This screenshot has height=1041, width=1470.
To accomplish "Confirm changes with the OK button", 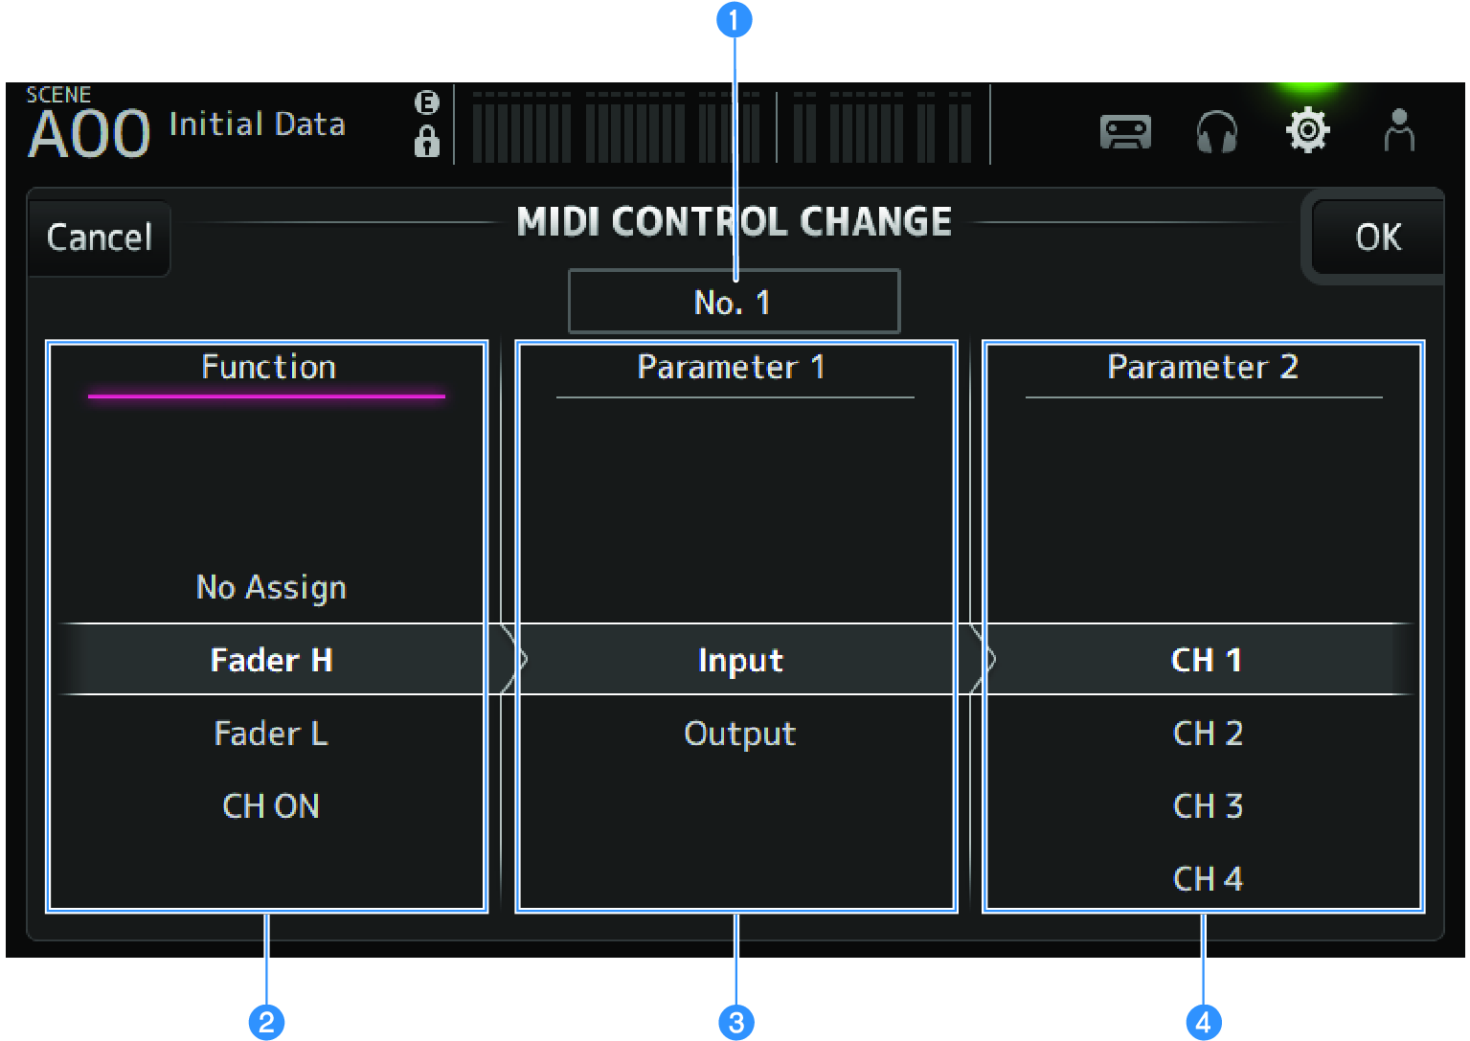I will 1376,237.
